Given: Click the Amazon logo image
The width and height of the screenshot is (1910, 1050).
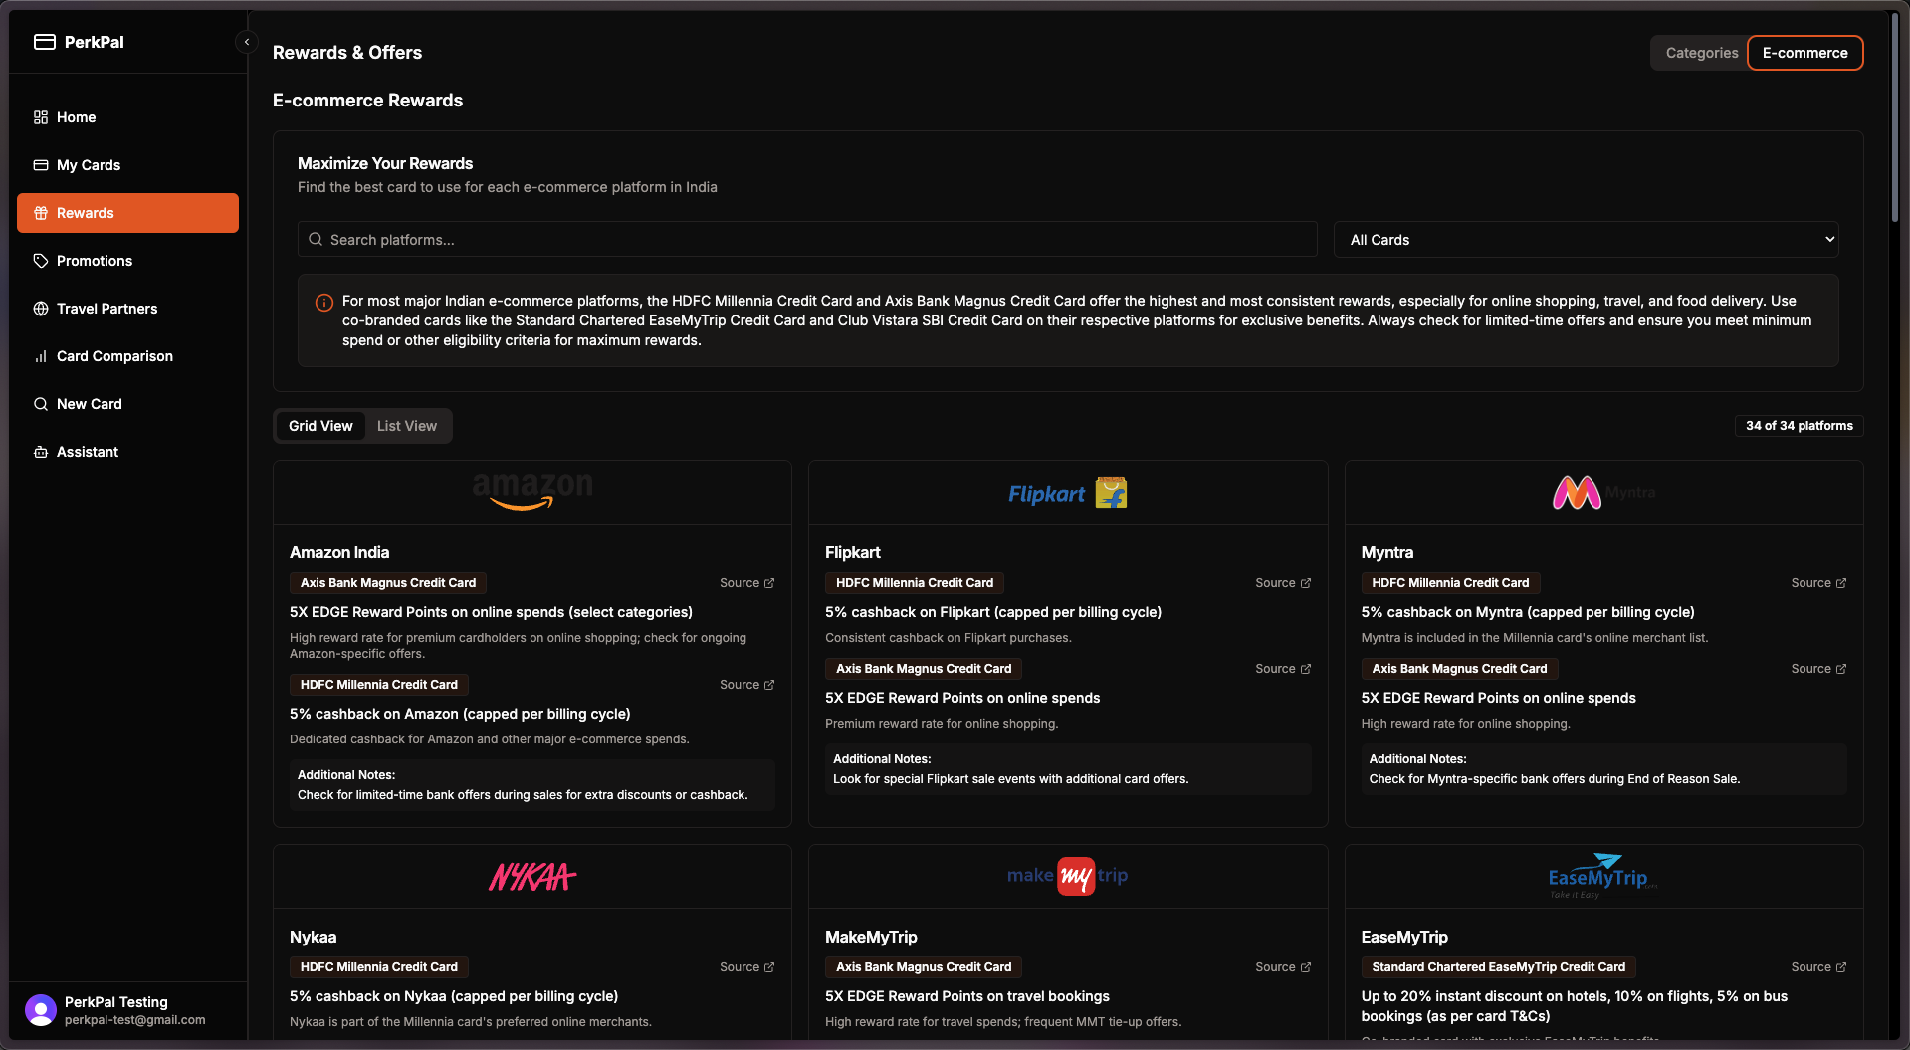Looking at the screenshot, I should click(532, 492).
